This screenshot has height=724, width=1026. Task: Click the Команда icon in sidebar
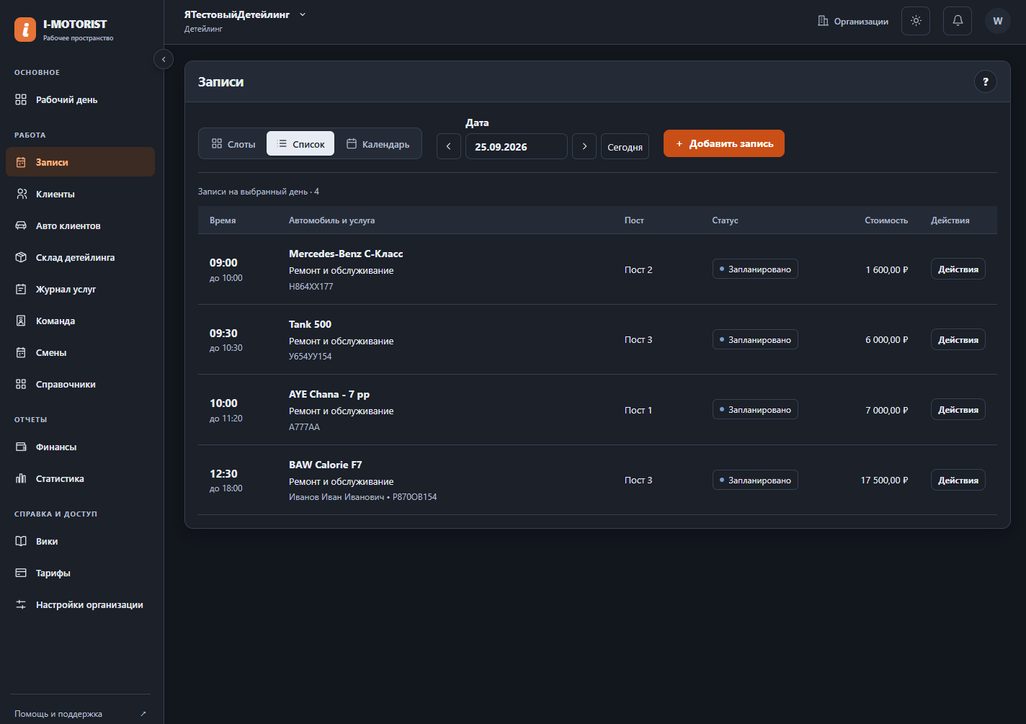coord(21,321)
